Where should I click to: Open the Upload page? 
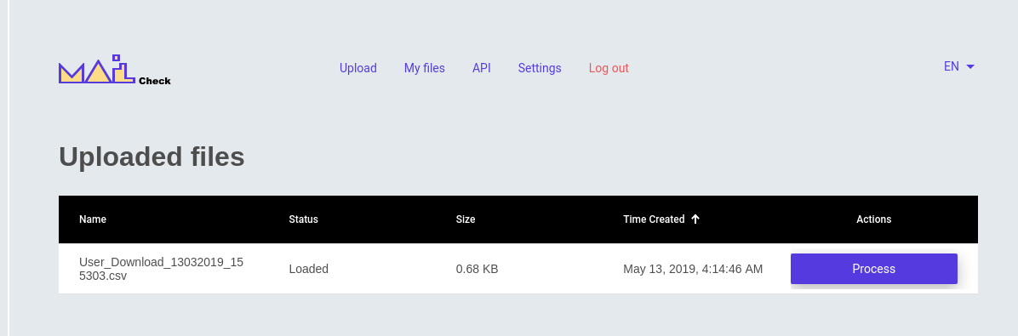point(357,68)
